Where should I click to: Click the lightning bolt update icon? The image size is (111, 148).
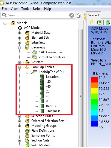tap(91, 22)
